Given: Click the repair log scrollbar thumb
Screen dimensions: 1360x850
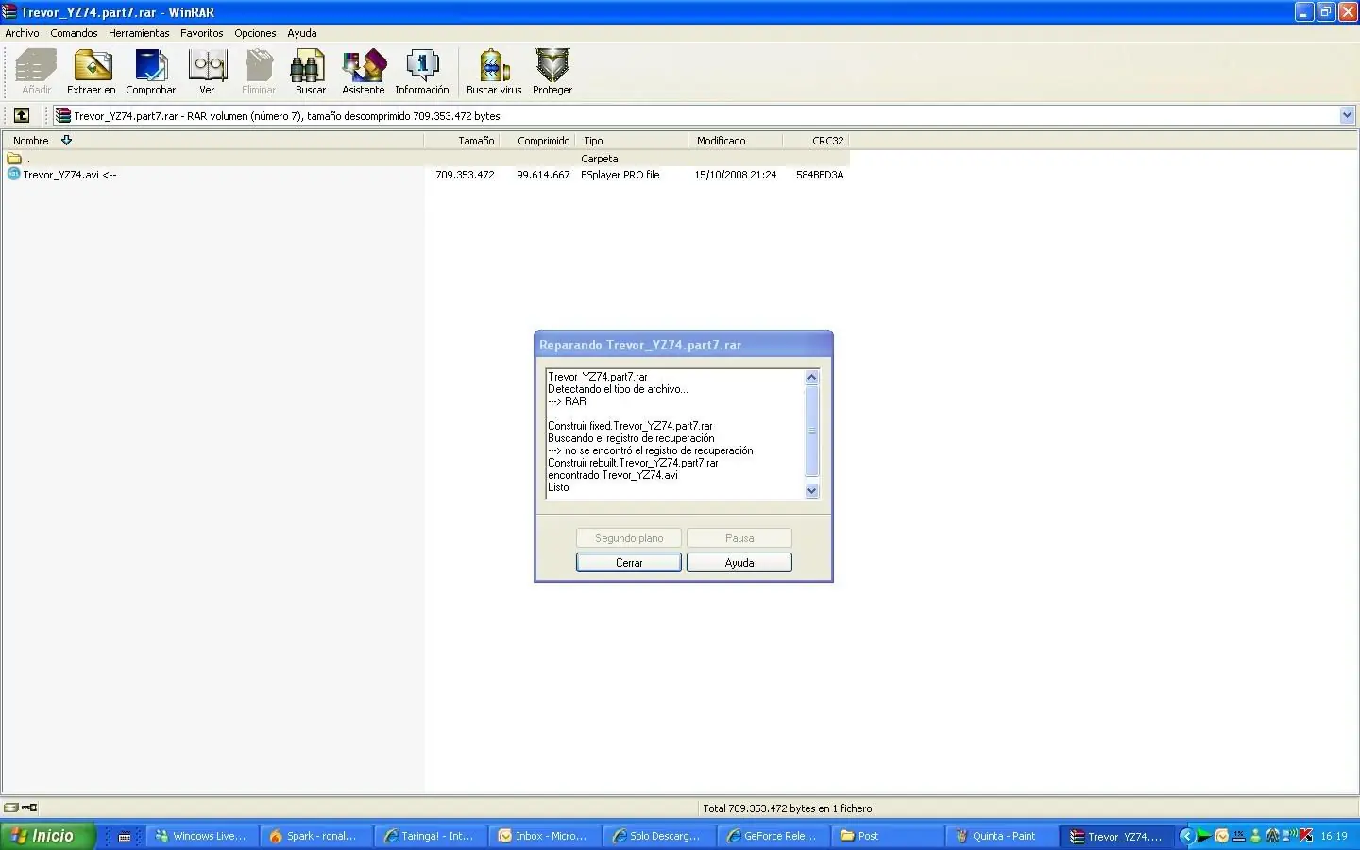Looking at the screenshot, I should [x=811, y=431].
